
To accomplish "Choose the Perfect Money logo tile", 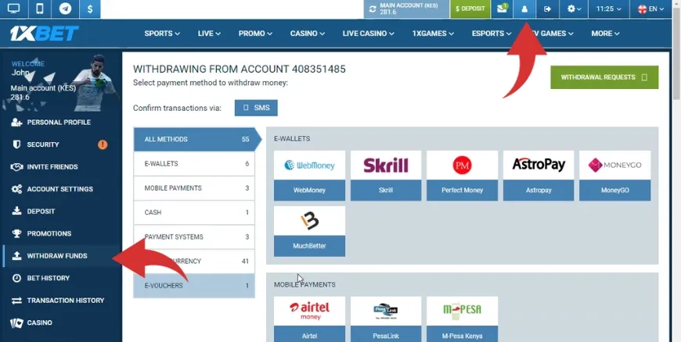I will 462,166.
